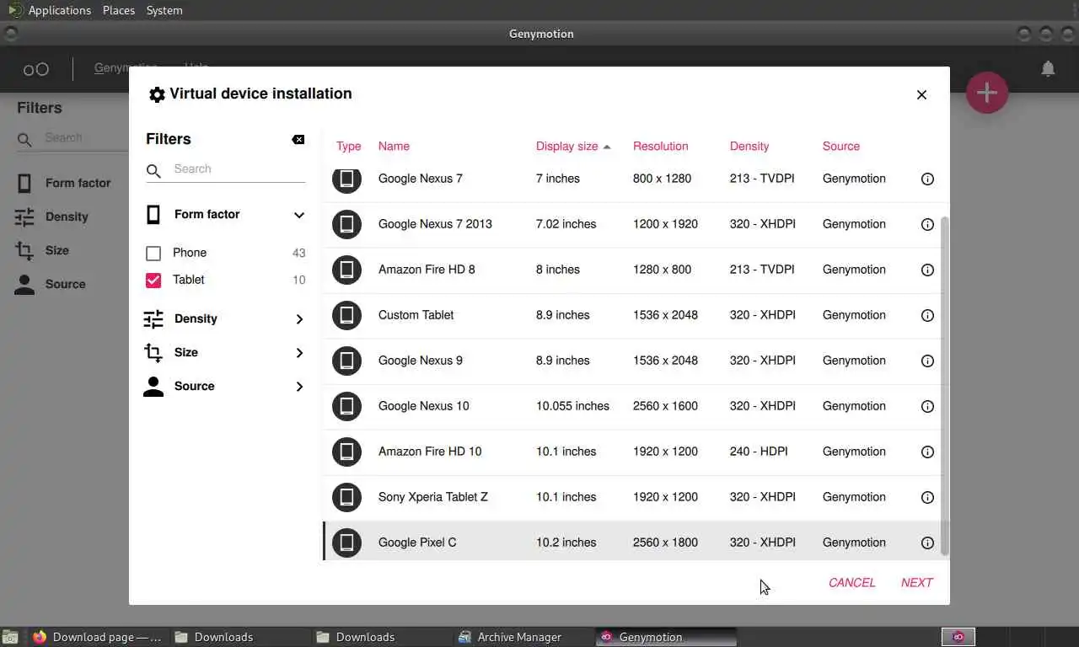View info for Google Nexus 10
This screenshot has width=1079, height=647.
(x=927, y=406)
